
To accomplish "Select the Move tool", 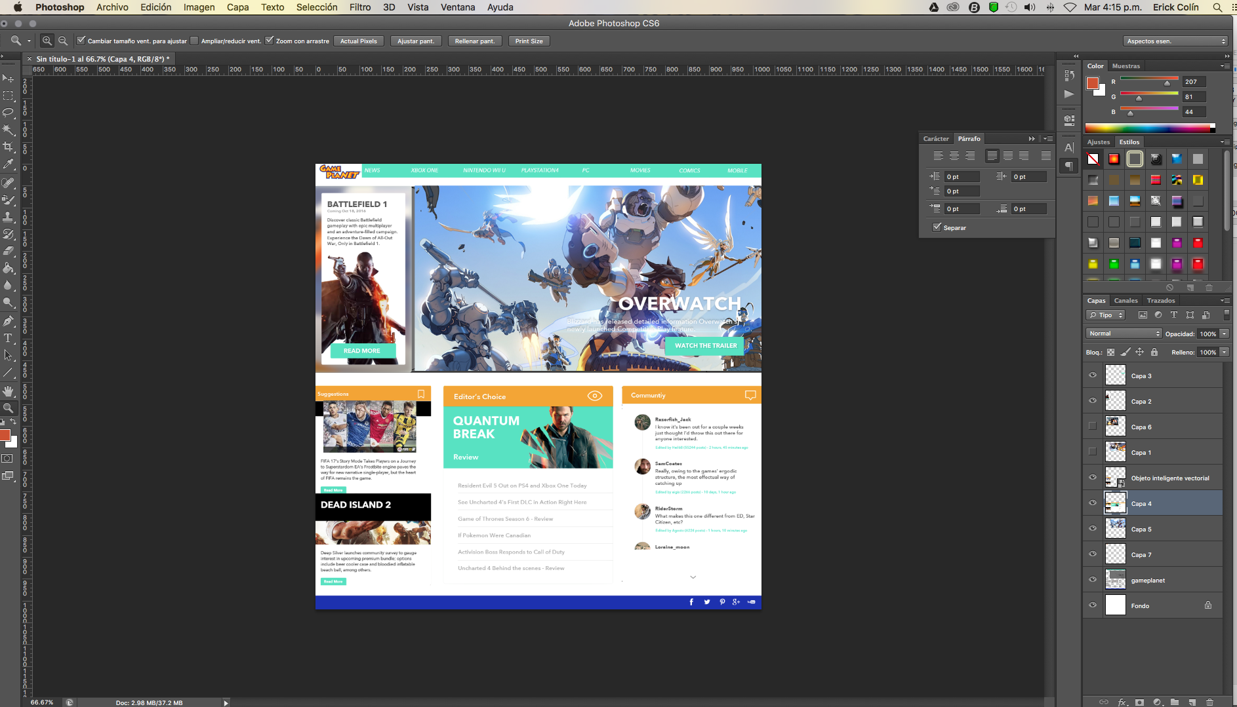I will [9, 79].
